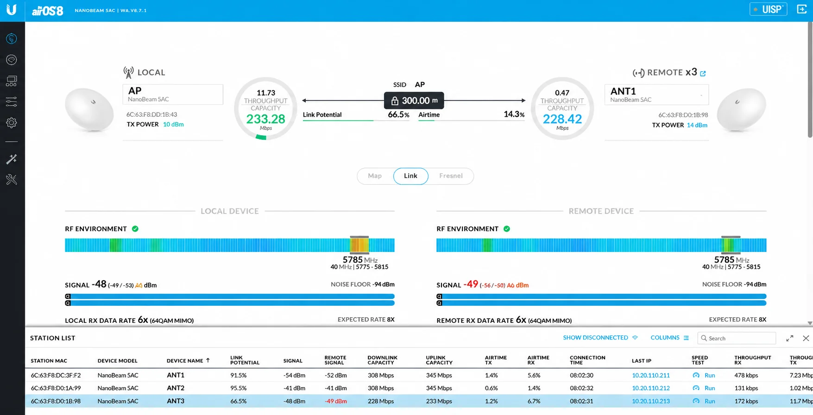Click the Ubiquiti logo in the top-left corner

click(12, 10)
